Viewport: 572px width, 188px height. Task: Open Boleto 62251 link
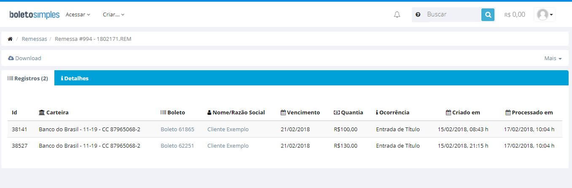pyautogui.click(x=177, y=146)
